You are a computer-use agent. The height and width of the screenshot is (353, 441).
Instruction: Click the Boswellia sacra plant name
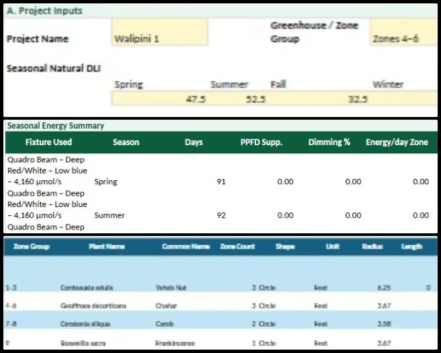coord(83,343)
